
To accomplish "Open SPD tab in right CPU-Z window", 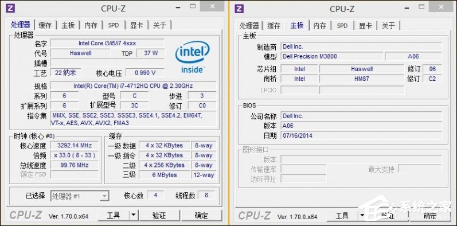I will (342, 26).
